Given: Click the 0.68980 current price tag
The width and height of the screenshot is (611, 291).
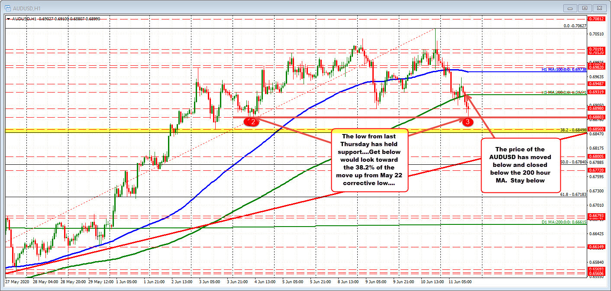Looking at the screenshot, I should click(596, 109).
